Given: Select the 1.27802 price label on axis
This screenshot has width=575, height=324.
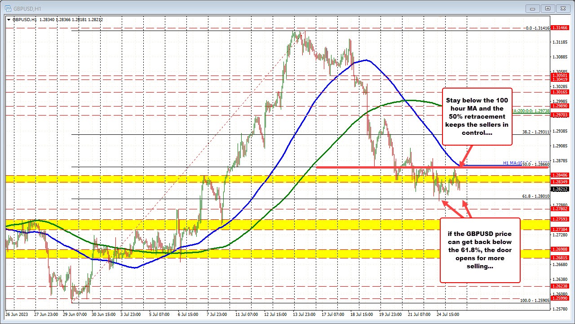Looking at the screenshot, I should 561,209.
